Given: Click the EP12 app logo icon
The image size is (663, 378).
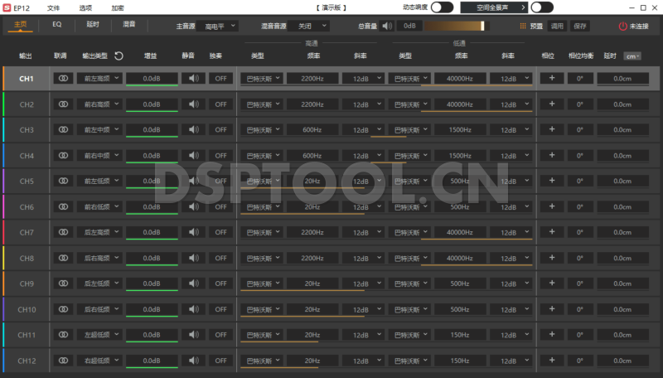Looking at the screenshot, I should point(7,7).
